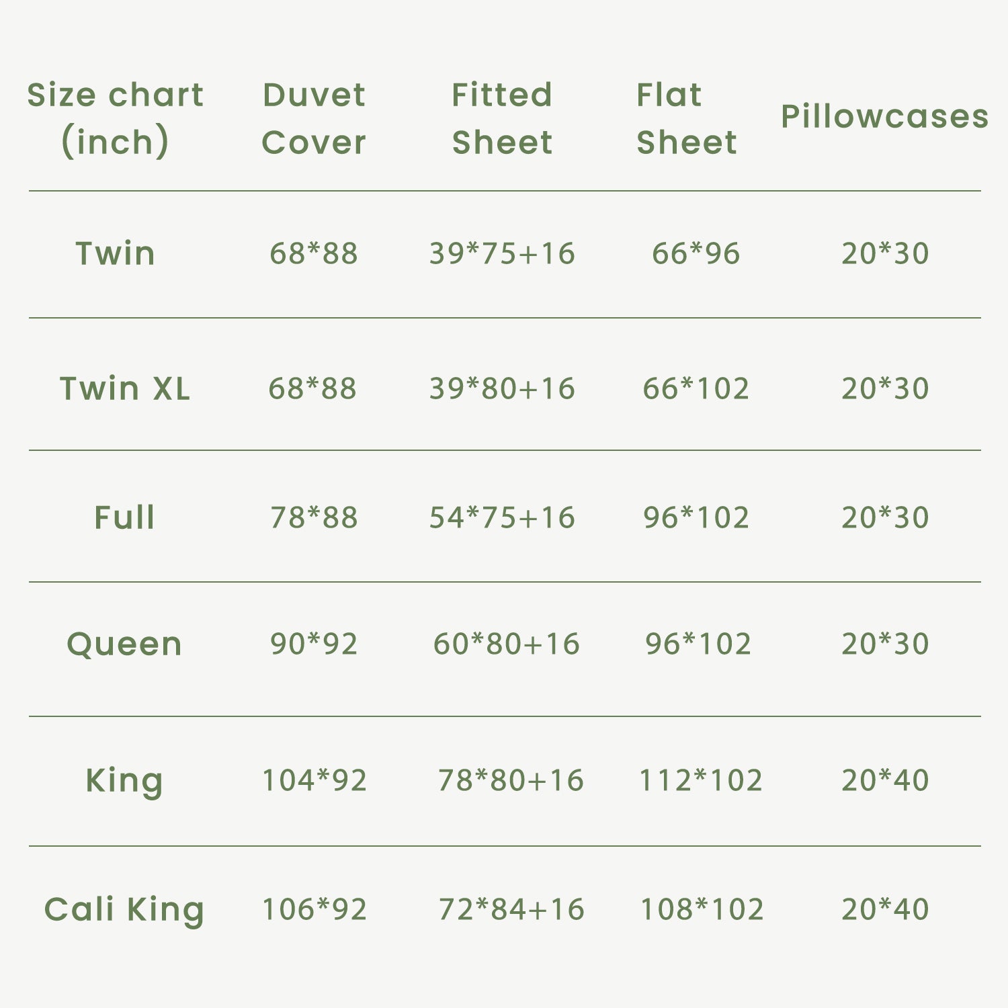Screen dimensions: 1008x1008
Task: Click Twin XL flat sheet 66*102
Action: click(696, 388)
